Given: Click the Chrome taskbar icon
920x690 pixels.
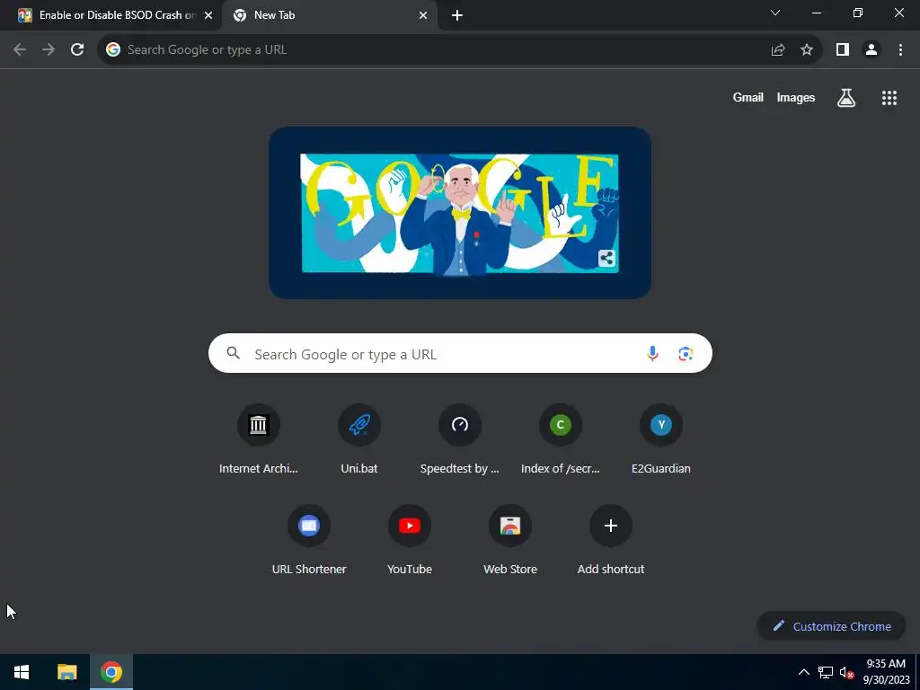Looking at the screenshot, I should (x=111, y=672).
